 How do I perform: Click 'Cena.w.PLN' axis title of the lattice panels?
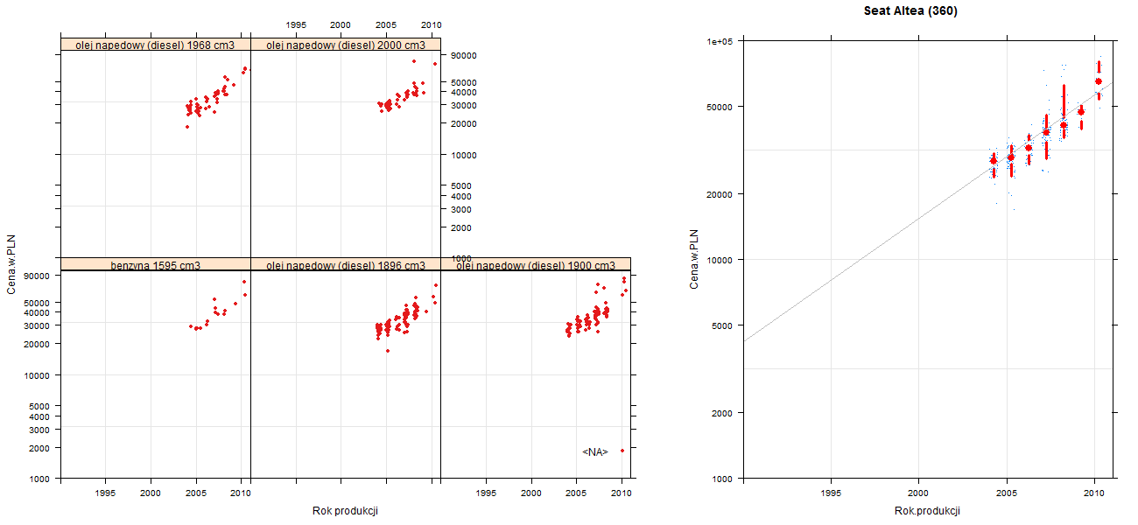pos(11,264)
